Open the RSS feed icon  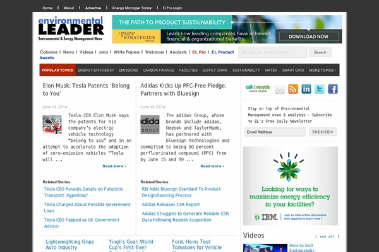point(293,89)
